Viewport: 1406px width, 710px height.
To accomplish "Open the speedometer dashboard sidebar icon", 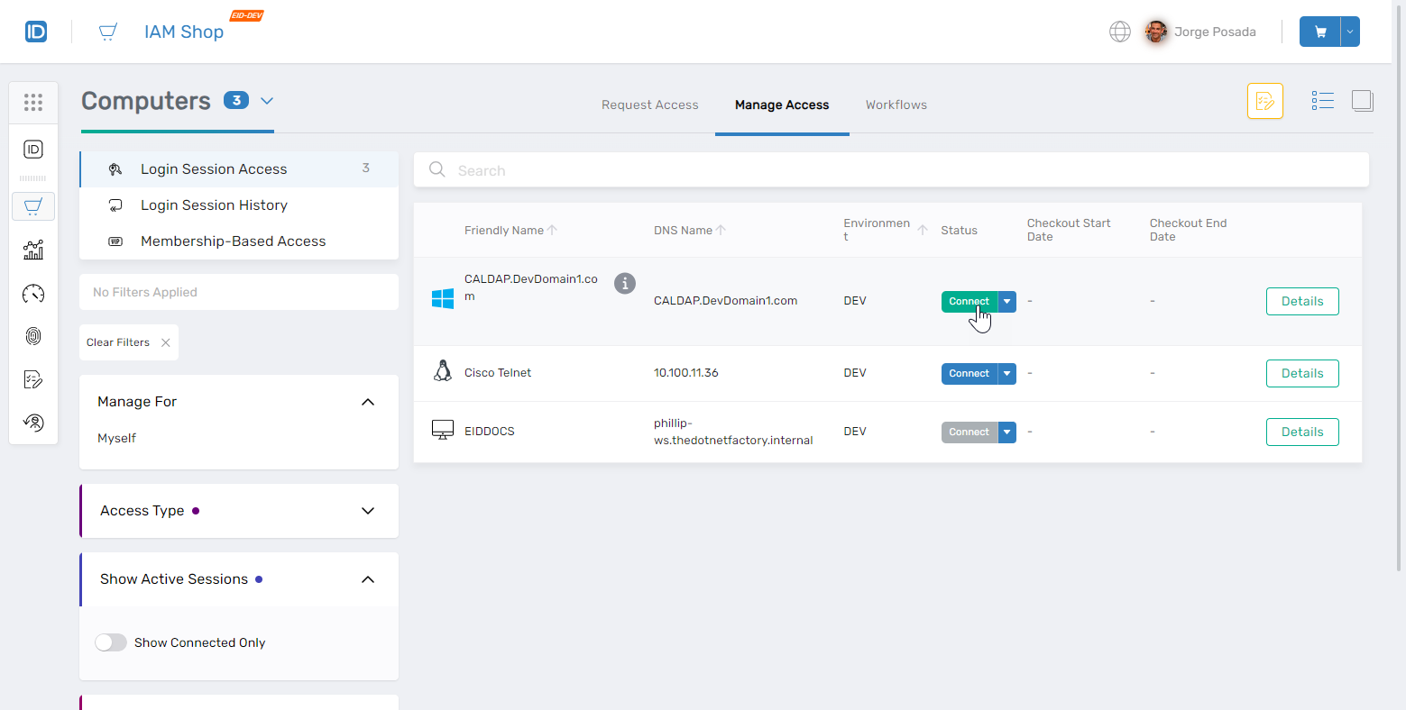I will coord(33,294).
